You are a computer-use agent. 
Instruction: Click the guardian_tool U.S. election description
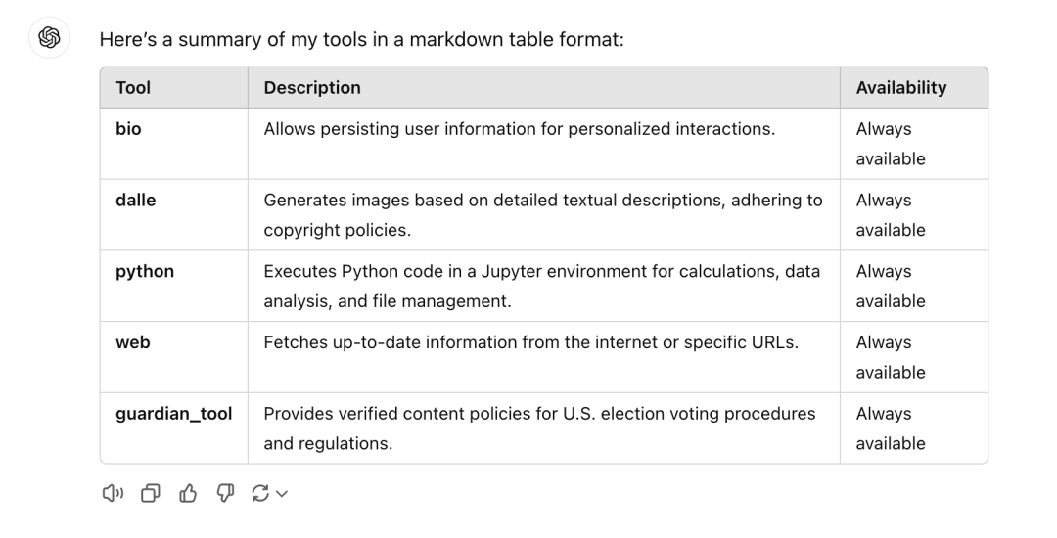[x=540, y=428]
